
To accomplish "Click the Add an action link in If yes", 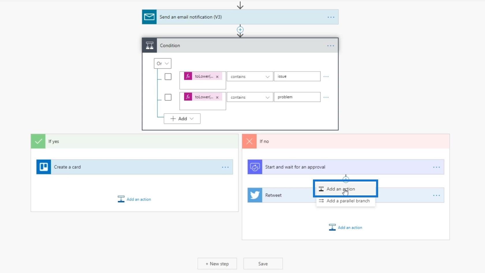I will [x=139, y=199].
